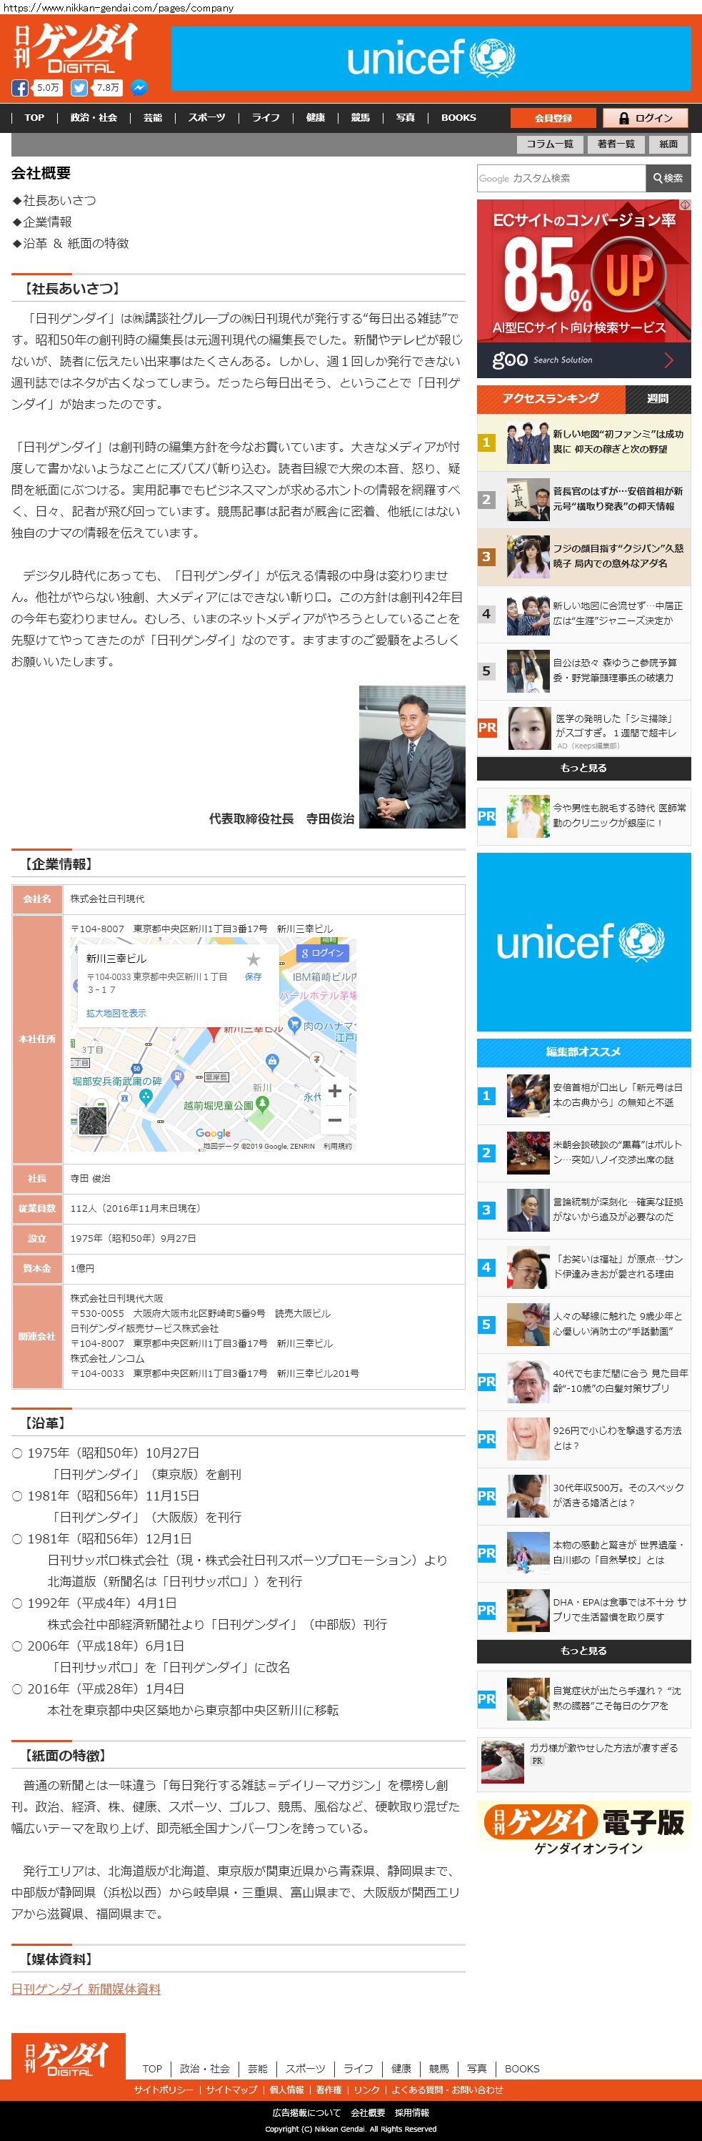The width and height of the screenshot is (702, 2141).
Task: Open the top unicef header banner
Action: click(x=431, y=58)
